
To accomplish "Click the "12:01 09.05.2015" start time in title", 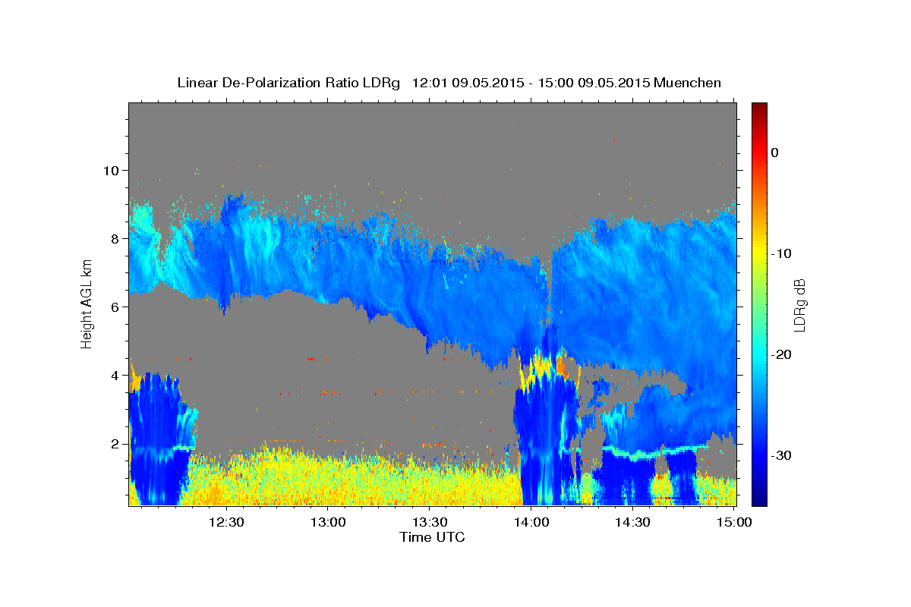I will pos(468,83).
